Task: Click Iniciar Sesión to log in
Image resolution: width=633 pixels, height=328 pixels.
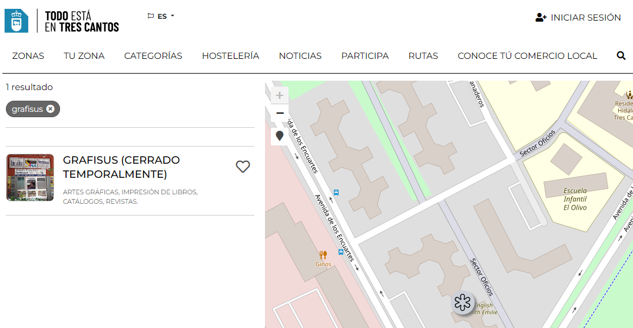Action: (578, 18)
